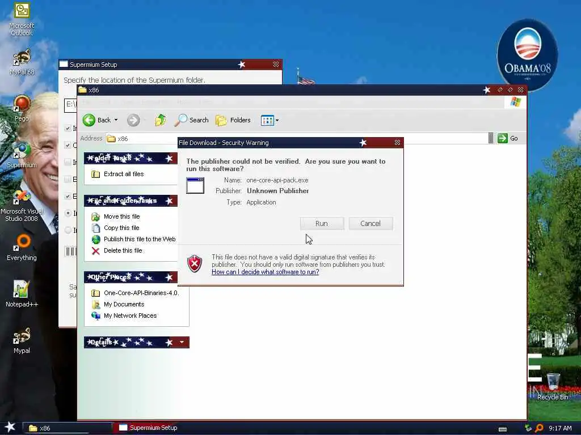Image resolution: width=581 pixels, height=435 pixels.
Task: Open MyPal 68 desktop shortcut
Action: 22,62
